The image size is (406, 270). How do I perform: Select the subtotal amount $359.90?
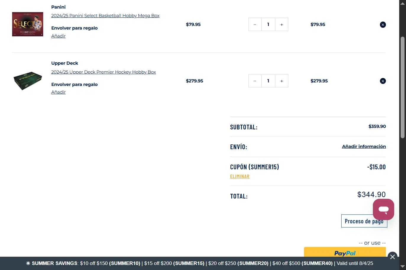pos(377,126)
